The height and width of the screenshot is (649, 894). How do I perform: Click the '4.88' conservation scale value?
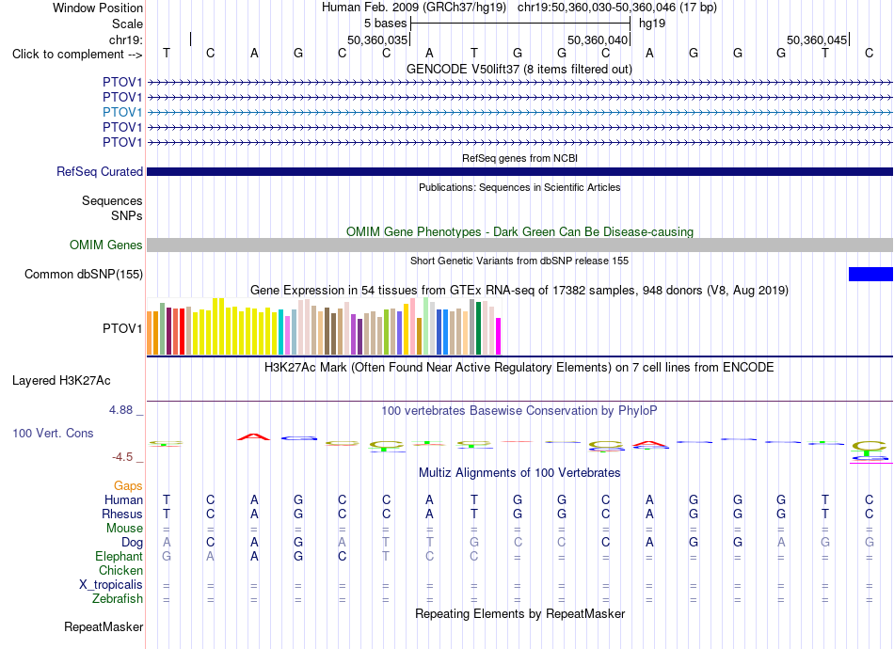pos(120,410)
